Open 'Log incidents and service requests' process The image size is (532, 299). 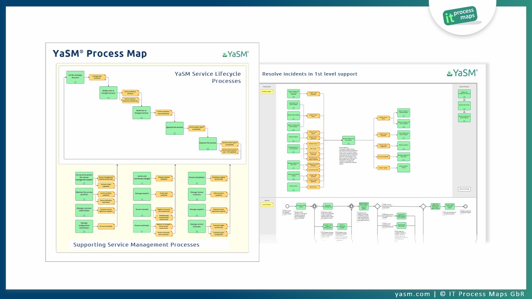coord(293,105)
